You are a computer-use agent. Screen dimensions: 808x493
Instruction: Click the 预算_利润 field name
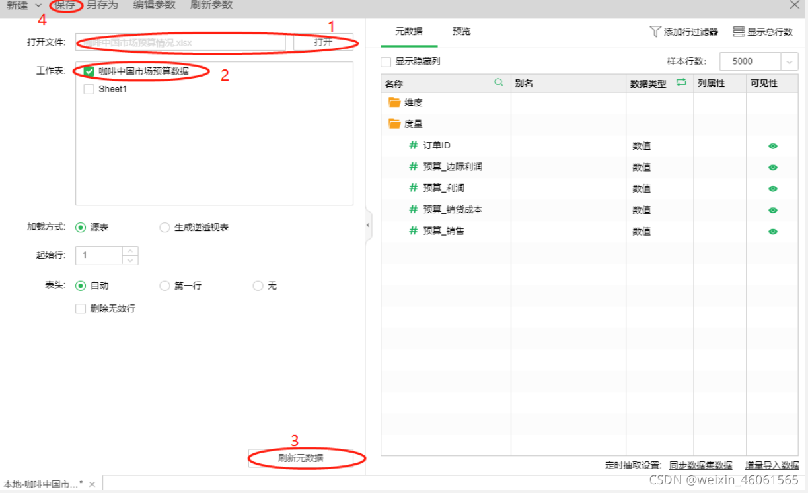point(443,188)
